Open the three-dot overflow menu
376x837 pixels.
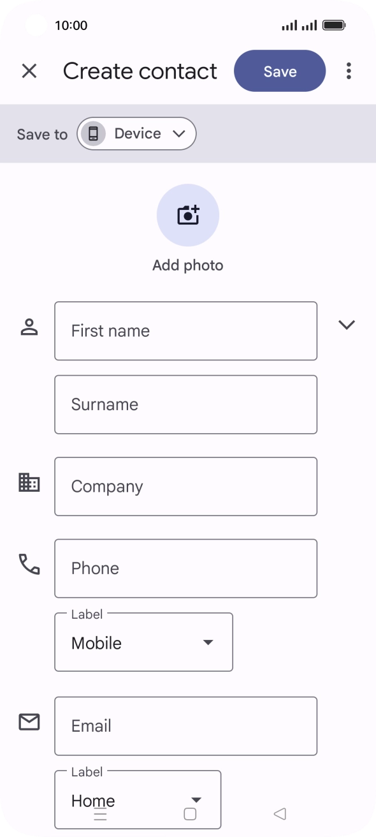(349, 71)
